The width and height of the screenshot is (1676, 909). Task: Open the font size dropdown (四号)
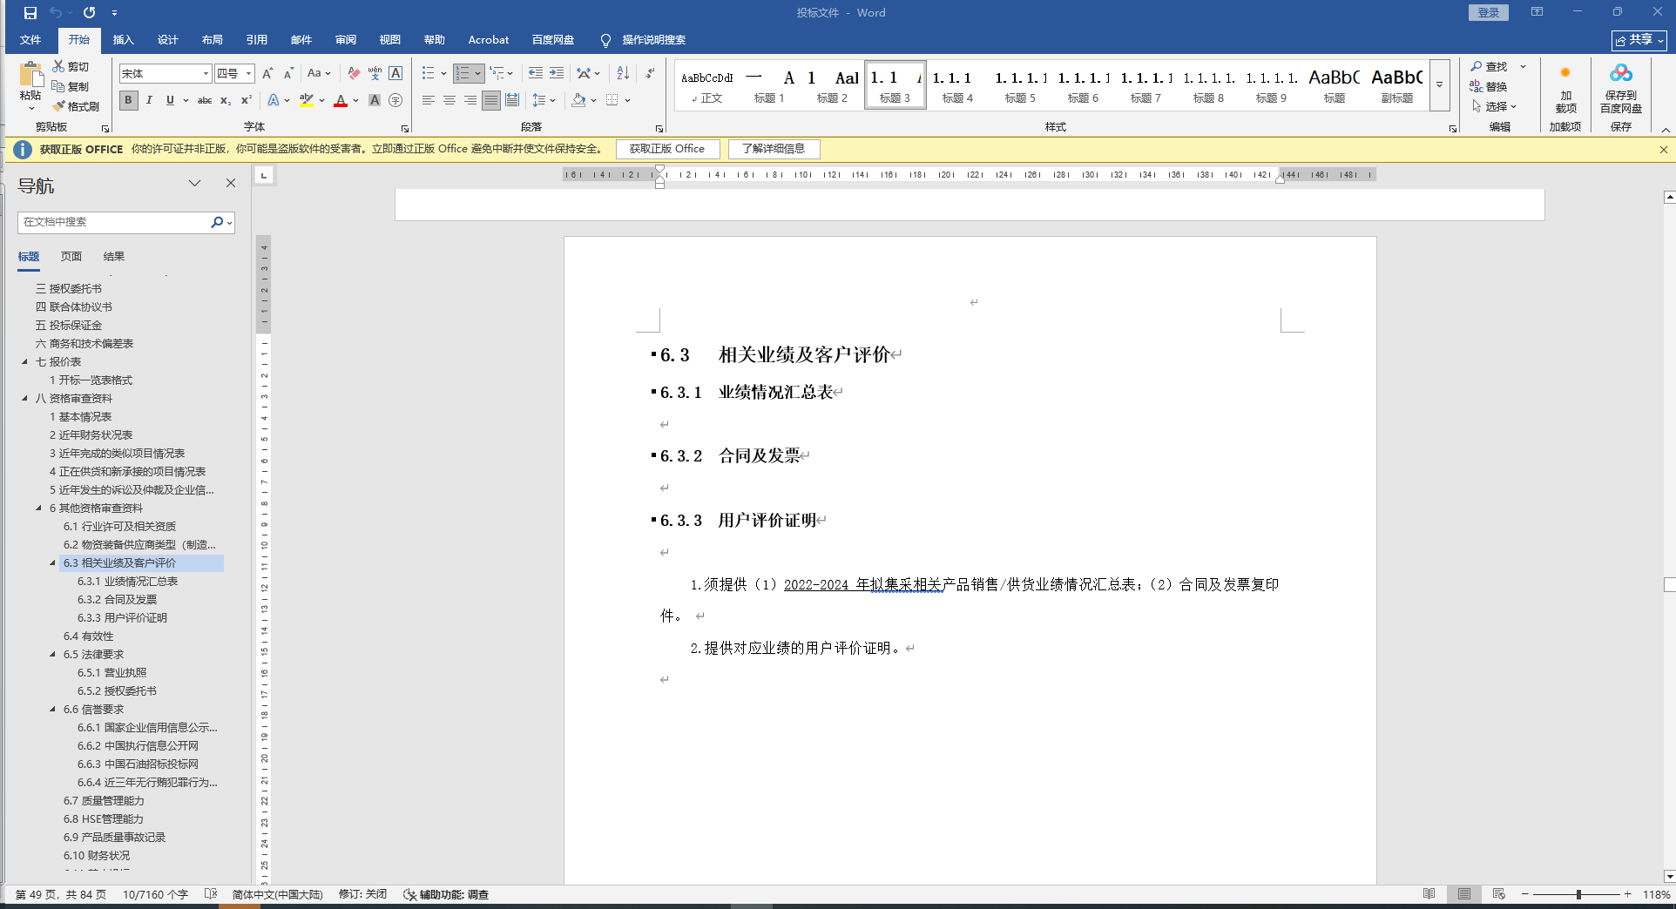point(248,74)
